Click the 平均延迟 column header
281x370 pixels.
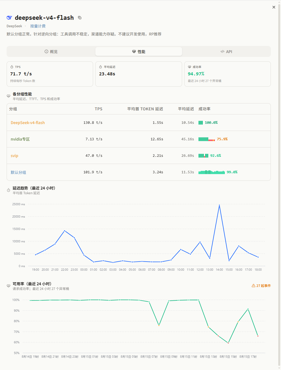click(x=186, y=109)
